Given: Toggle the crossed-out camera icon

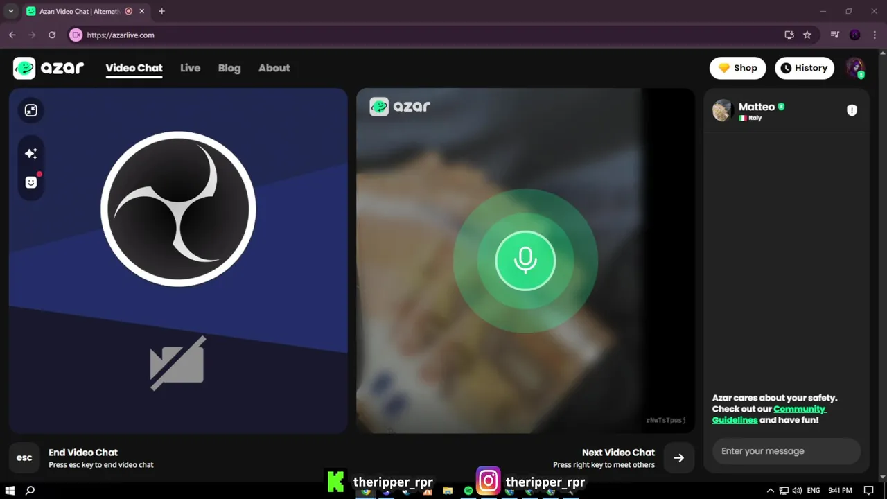Looking at the screenshot, I should pyautogui.click(x=178, y=363).
